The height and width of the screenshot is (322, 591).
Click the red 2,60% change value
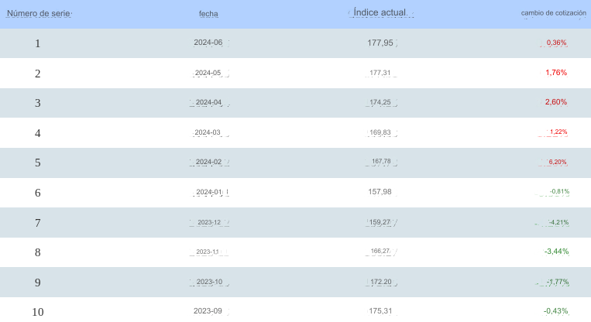coord(556,102)
